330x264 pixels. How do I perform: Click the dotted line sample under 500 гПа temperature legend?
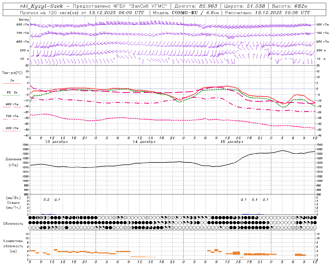12,131
